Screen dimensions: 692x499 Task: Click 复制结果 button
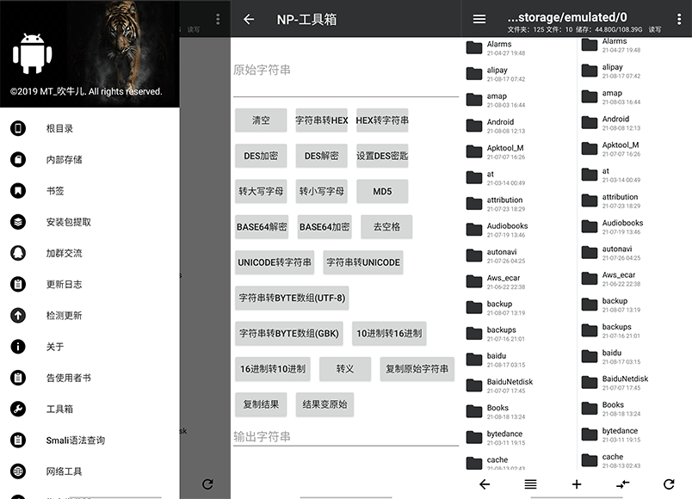pyautogui.click(x=261, y=404)
